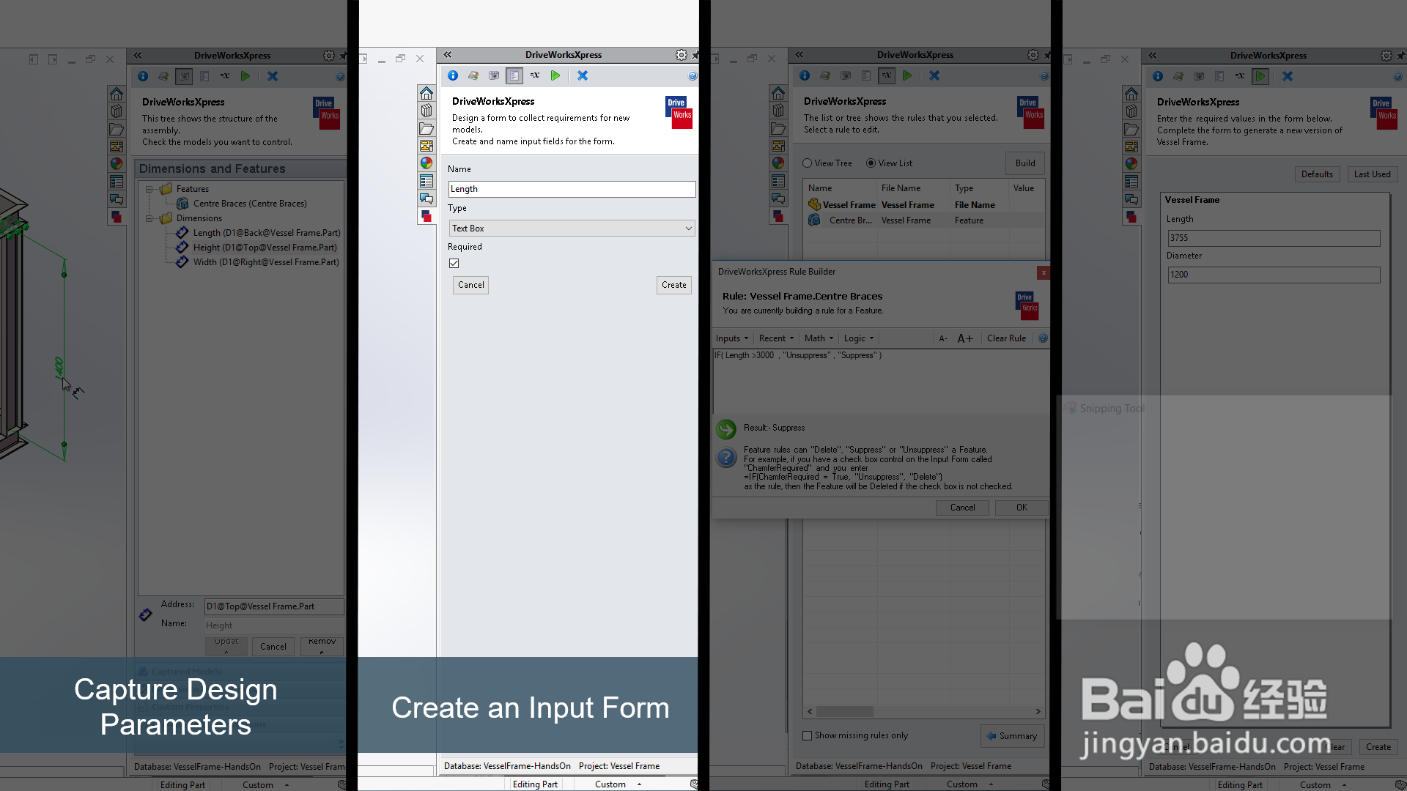Enable Show missing rules only checkbox
This screenshot has height=791, width=1407.
click(807, 735)
